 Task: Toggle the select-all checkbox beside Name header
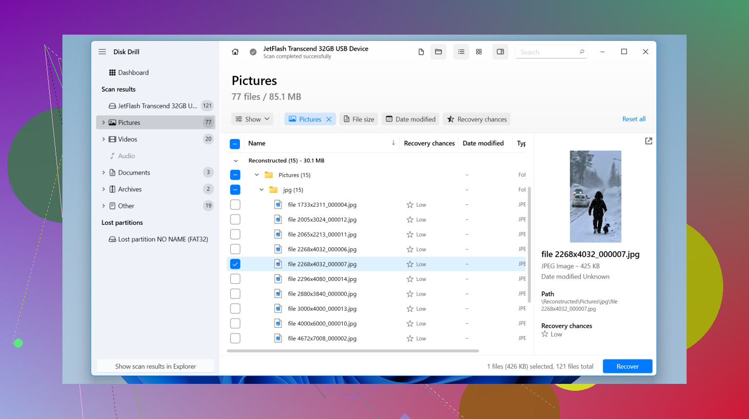tap(235, 144)
